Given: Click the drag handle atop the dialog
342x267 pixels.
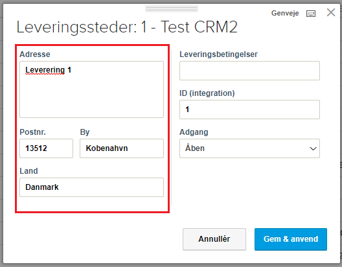Looking at the screenshot, I should pyautogui.click(x=172, y=8).
